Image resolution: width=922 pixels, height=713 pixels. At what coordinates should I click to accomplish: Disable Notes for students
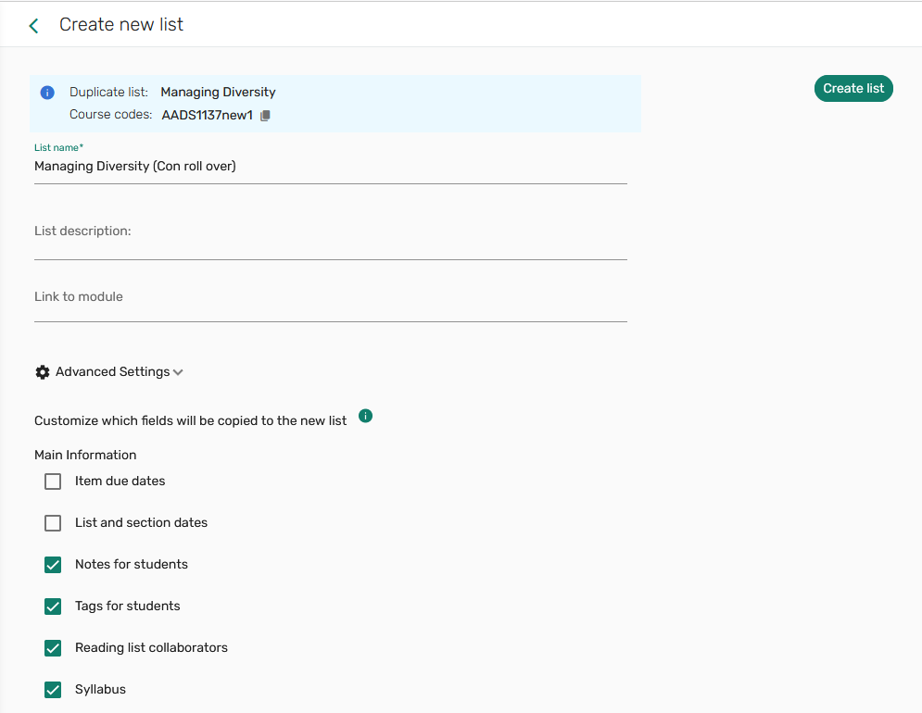[53, 565]
